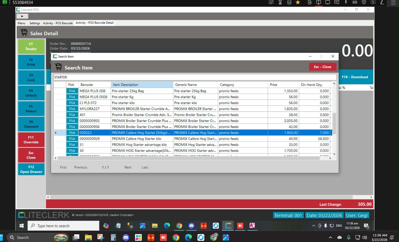This screenshot has height=242, width=399.
Task: Click the yellow star favorite icon
Action: click(x=298, y=3)
